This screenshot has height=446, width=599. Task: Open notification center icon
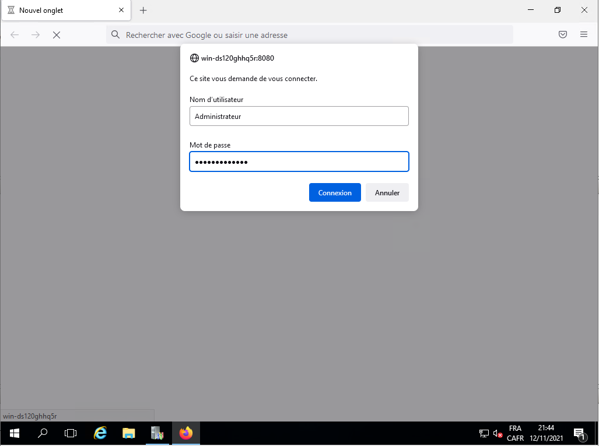pos(580,433)
